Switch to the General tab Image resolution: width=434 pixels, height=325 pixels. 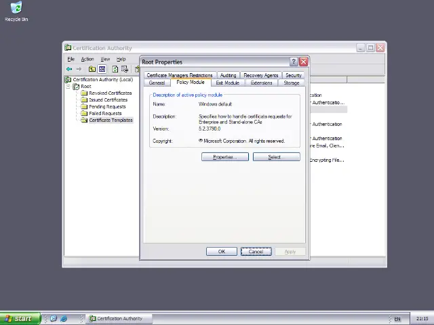pyautogui.click(x=157, y=83)
